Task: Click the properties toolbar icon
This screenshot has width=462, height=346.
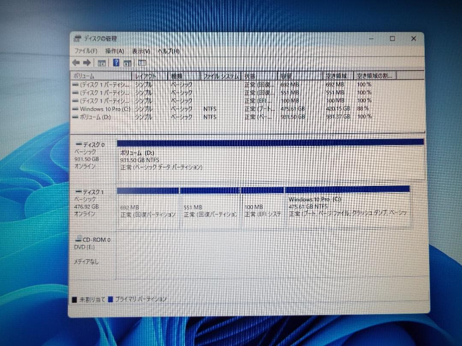Action: coord(127,63)
